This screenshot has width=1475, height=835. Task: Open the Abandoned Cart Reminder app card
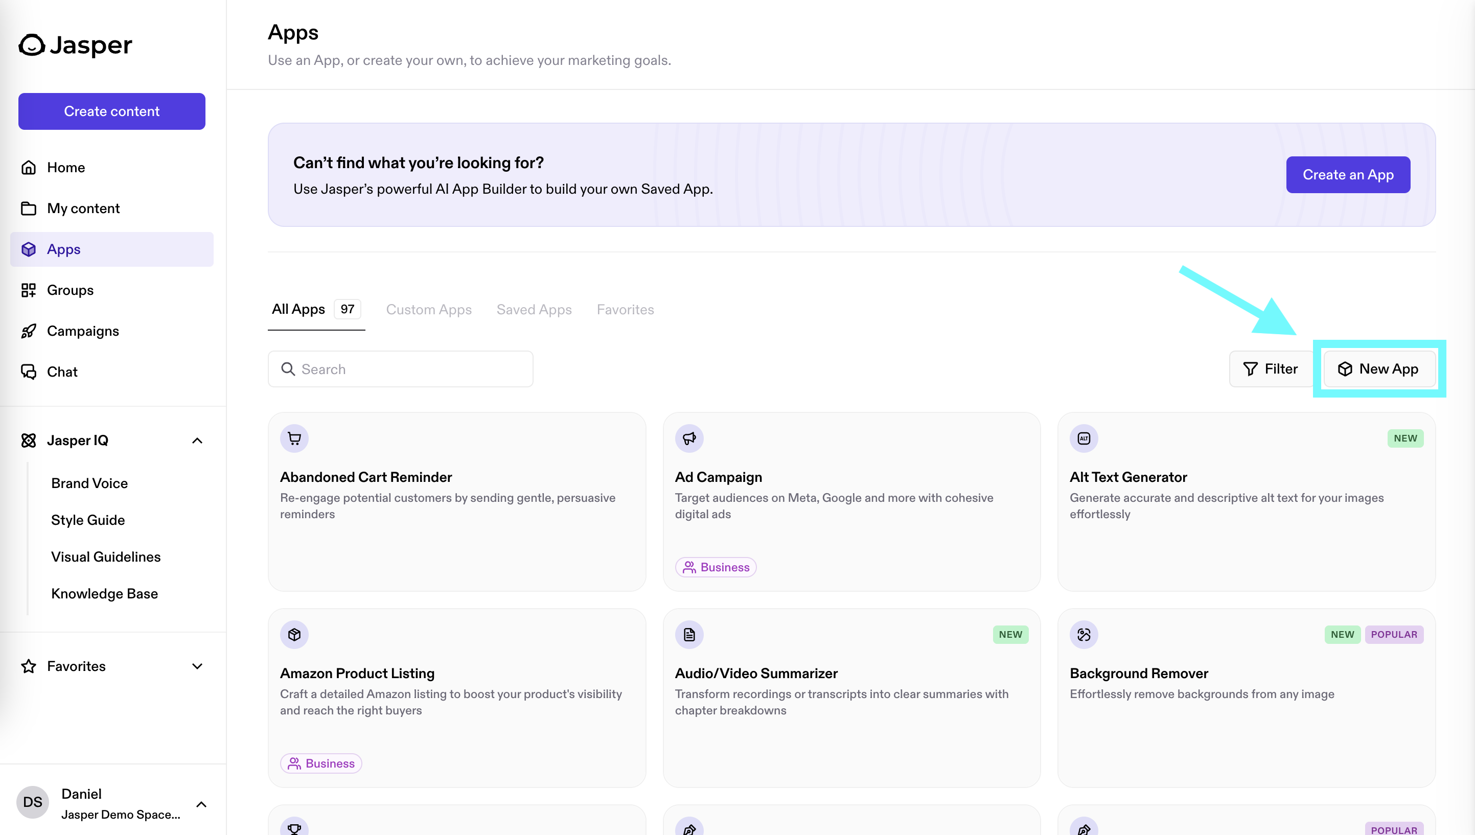456,502
